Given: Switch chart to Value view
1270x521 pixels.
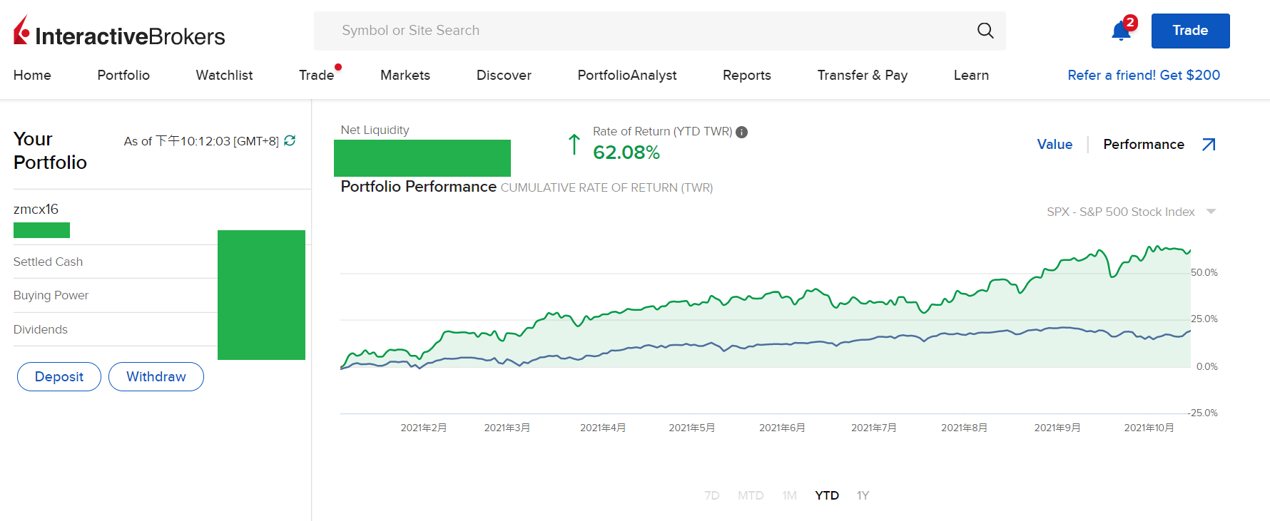Looking at the screenshot, I should click(1054, 145).
